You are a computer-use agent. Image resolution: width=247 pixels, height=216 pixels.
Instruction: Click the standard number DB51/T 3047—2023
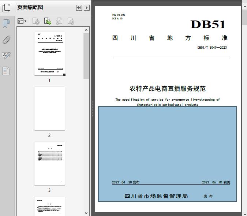click(212, 48)
